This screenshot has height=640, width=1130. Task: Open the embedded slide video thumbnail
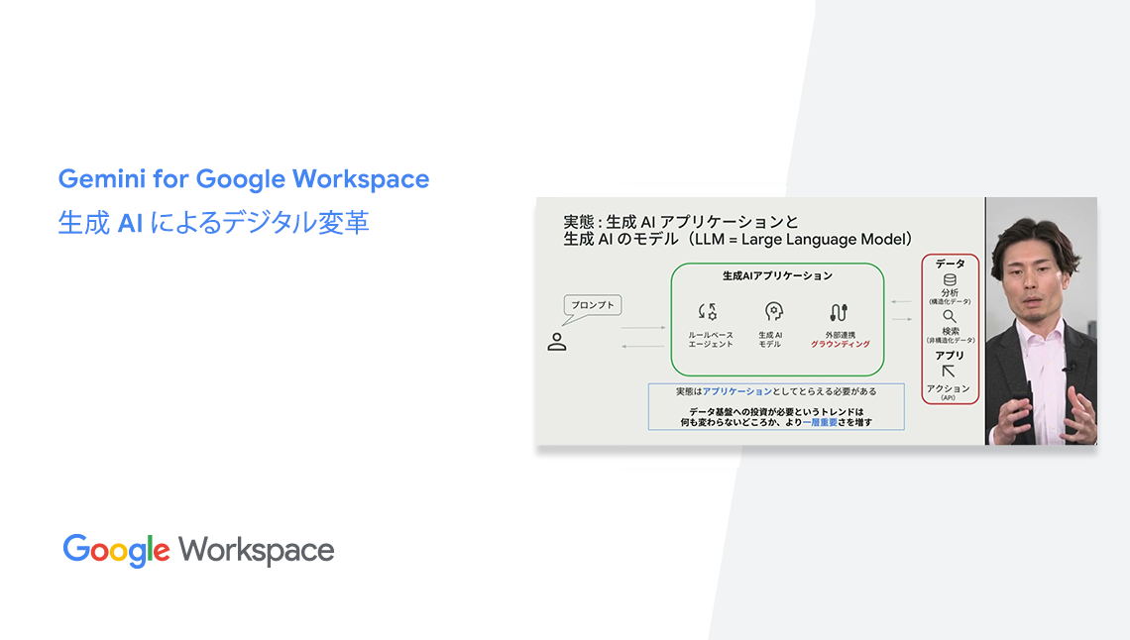pyautogui.click(x=816, y=321)
